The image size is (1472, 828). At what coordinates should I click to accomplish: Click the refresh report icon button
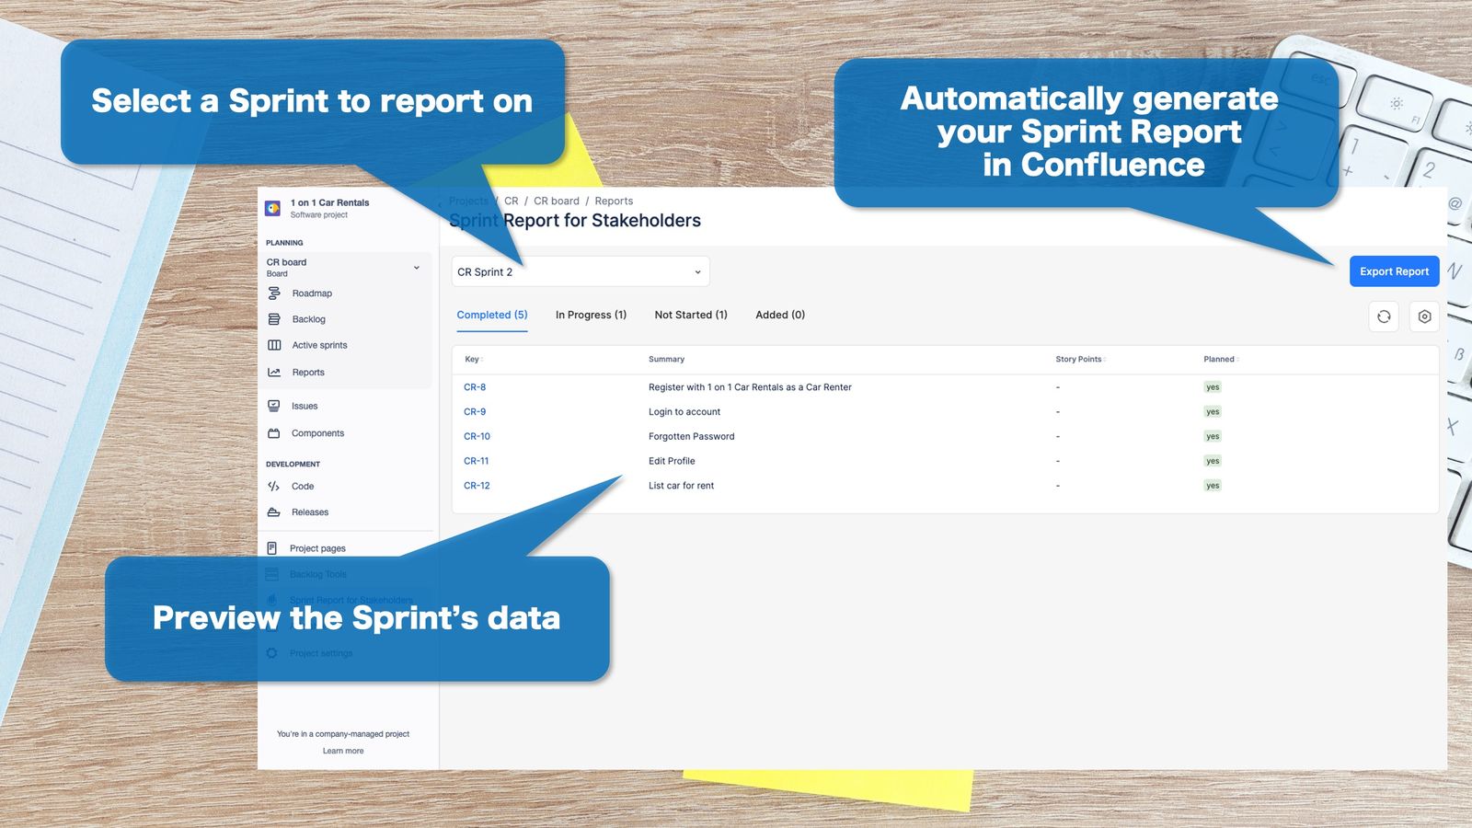(1384, 316)
